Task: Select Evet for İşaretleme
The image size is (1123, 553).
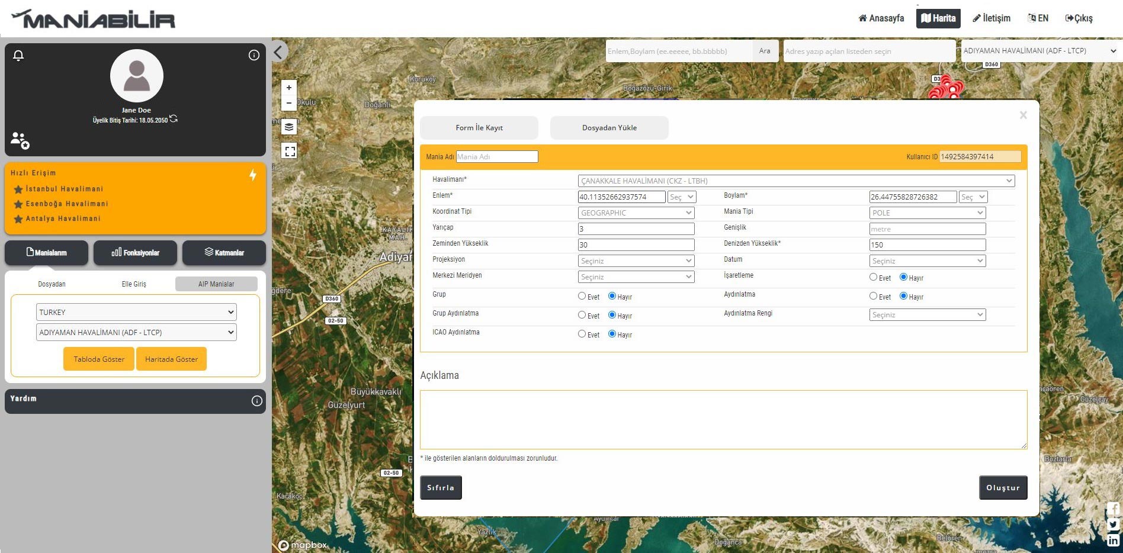Action: tap(873, 277)
